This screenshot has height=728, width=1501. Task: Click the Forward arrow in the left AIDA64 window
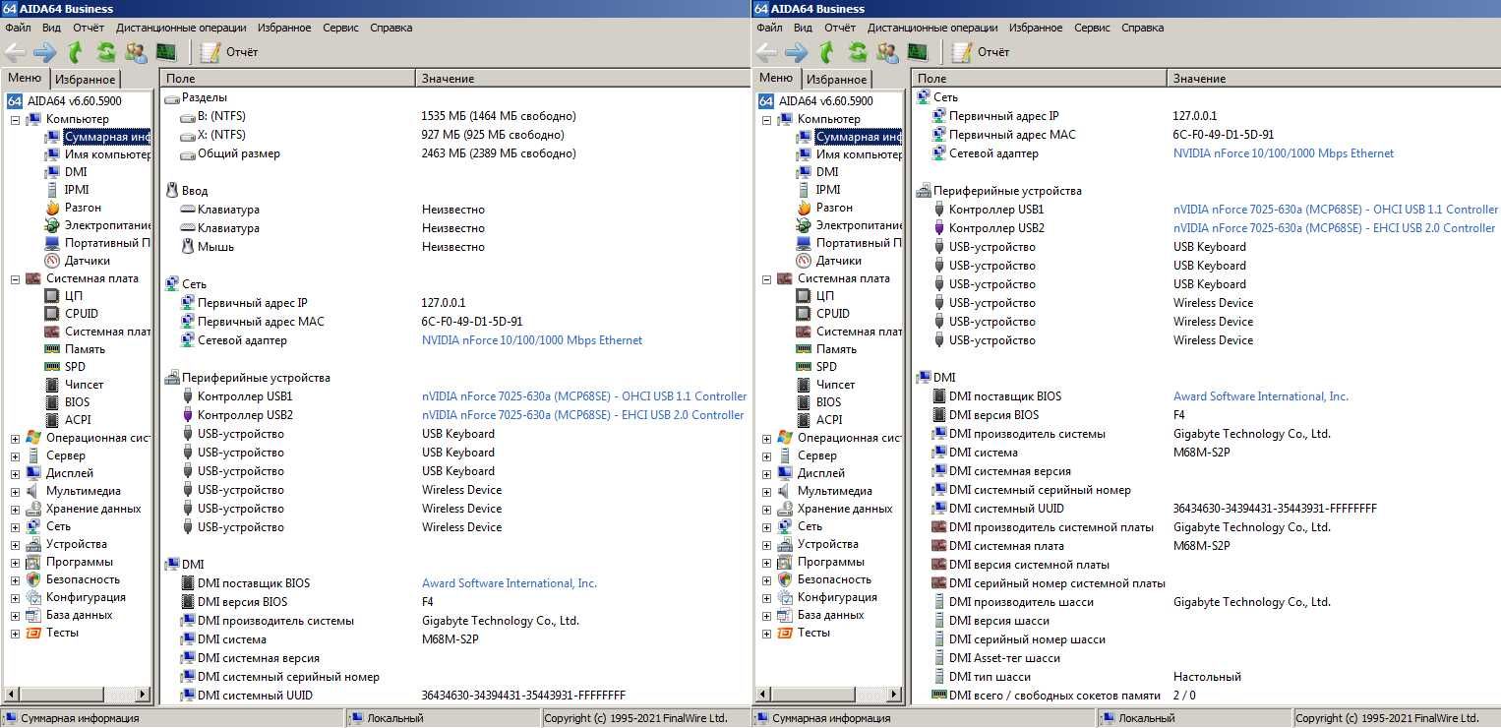[x=44, y=52]
